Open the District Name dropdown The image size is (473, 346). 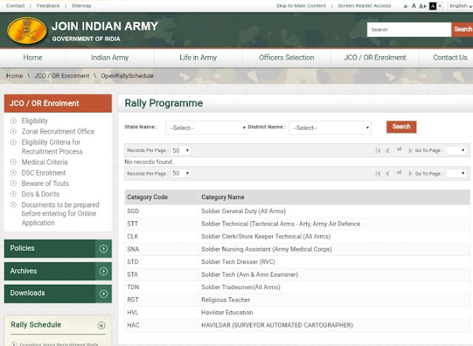tap(330, 128)
